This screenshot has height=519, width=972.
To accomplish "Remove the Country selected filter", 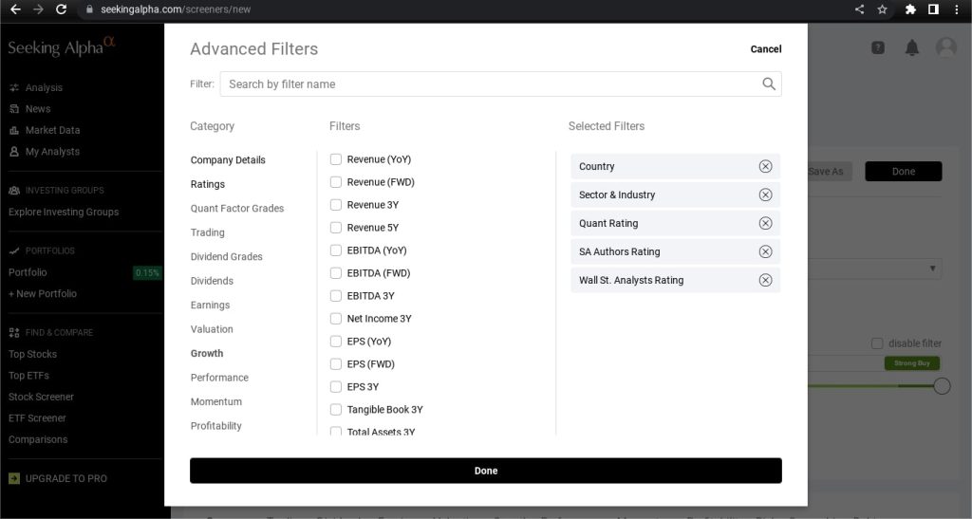I will (765, 166).
